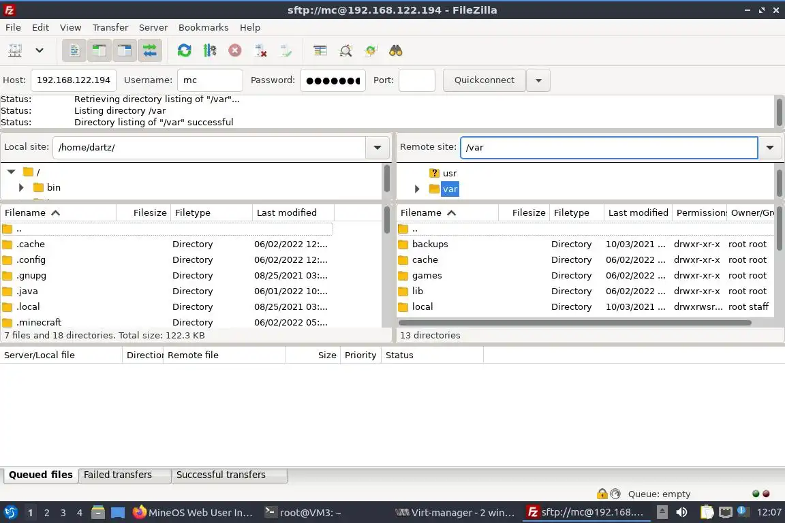Open the View menu

click(71, 27)
